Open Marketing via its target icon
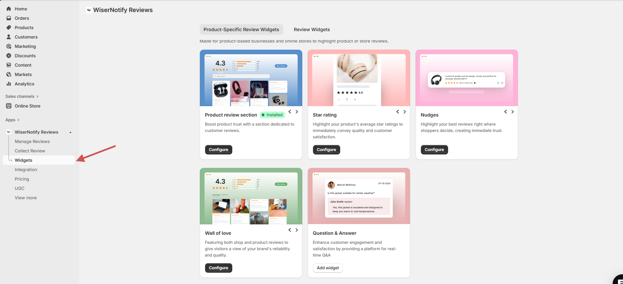This screenshot has width=623, height=284. click(9, 46)
